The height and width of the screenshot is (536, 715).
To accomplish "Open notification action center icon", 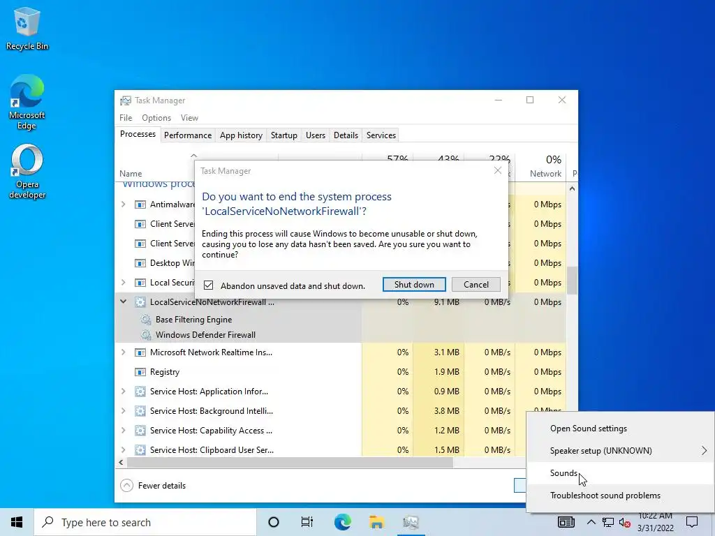I will point(692,522).
